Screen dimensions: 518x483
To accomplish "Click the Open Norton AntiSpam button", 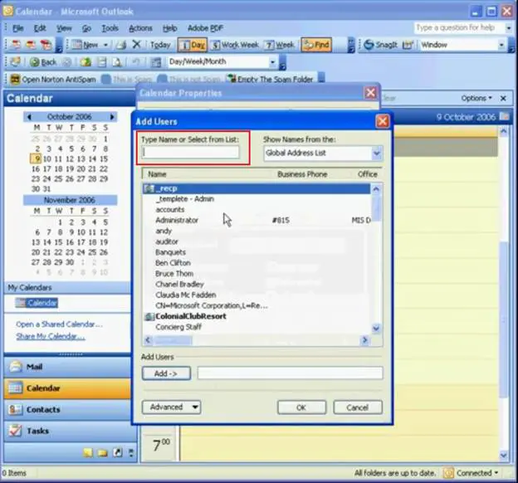I will [53, 80].
